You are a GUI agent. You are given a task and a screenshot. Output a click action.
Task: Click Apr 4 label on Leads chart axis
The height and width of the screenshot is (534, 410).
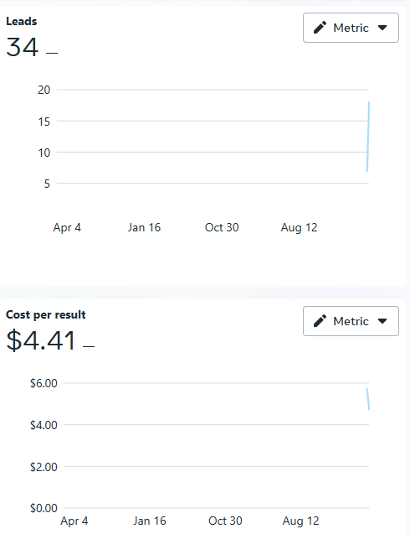coord(67,227)
